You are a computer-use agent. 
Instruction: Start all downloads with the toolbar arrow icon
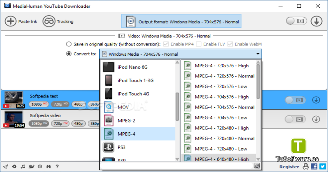[316, 21]
